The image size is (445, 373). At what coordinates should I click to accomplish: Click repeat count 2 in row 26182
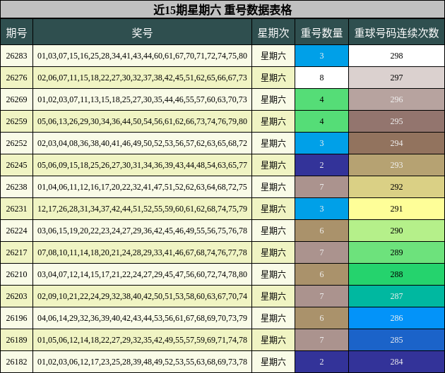(x=321, y=362)
